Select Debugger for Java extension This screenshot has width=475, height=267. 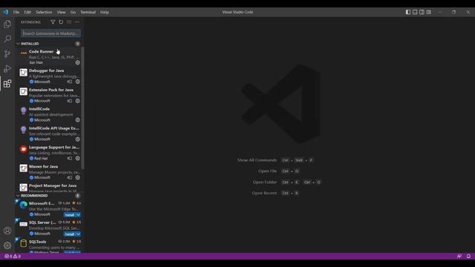tap(48, 76)
